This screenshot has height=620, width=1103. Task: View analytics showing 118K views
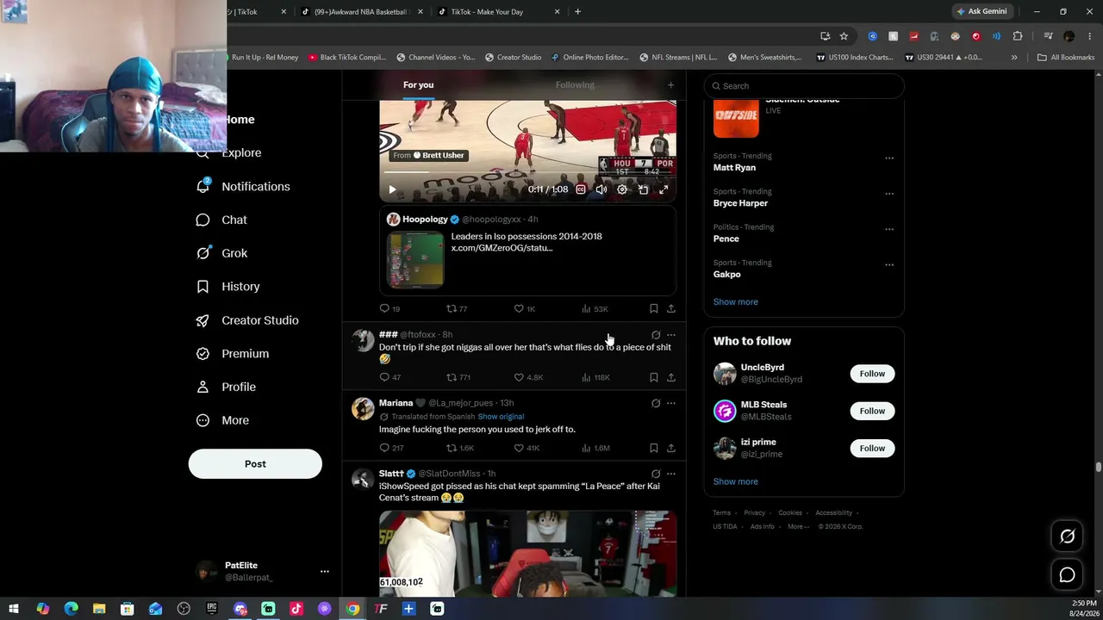pyautogui.click(x=595, y=377)
